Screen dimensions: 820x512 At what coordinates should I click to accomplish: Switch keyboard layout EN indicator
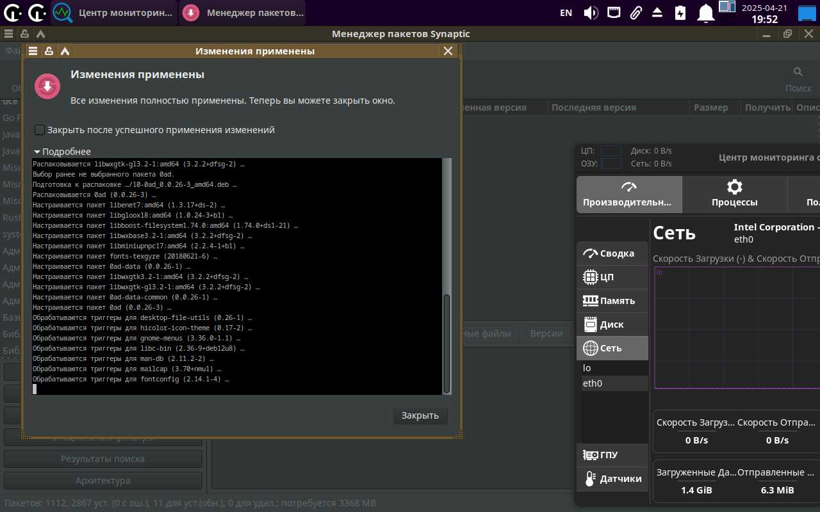tap(566, 13)
